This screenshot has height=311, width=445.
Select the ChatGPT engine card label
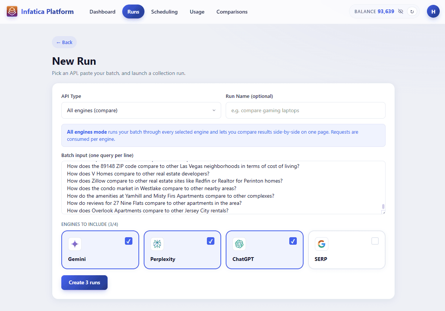point(243,259)
